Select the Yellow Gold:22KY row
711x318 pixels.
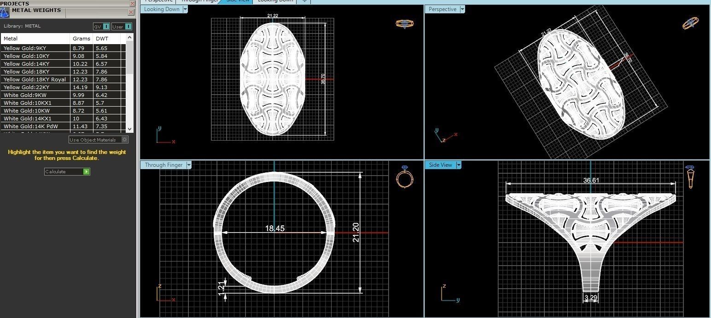pyautogui.click(x=64, y=87)
